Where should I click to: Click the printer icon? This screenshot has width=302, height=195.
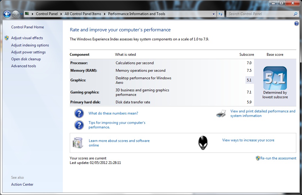coord(221,113)
